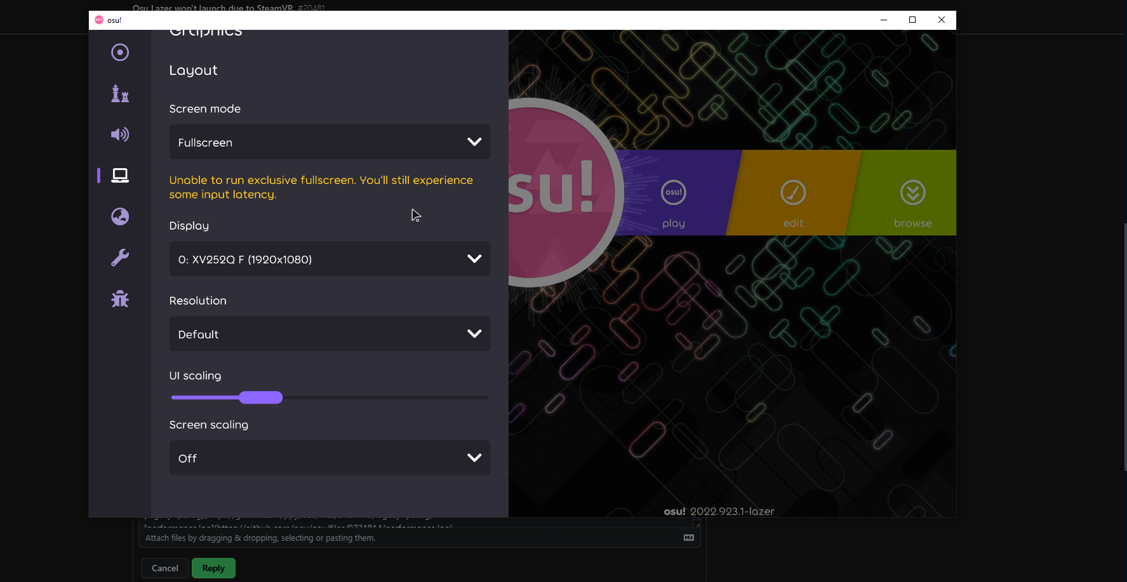Click the Maintenance wrench icon
This screenshot has width=1127, height=582.
point(120,258)
